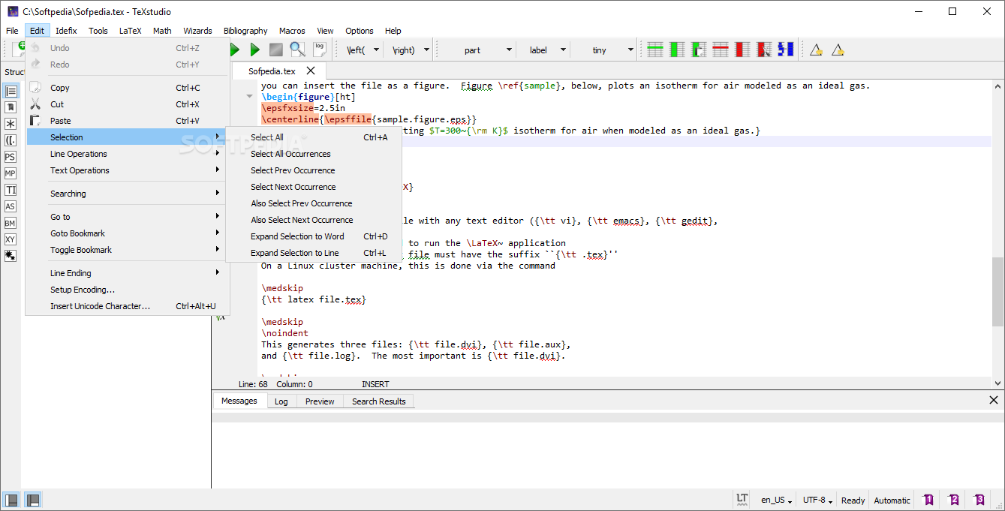Open the PS (PSTricks) side panel
Viewport: 1005px width, 511px height.
pos(11,157)
